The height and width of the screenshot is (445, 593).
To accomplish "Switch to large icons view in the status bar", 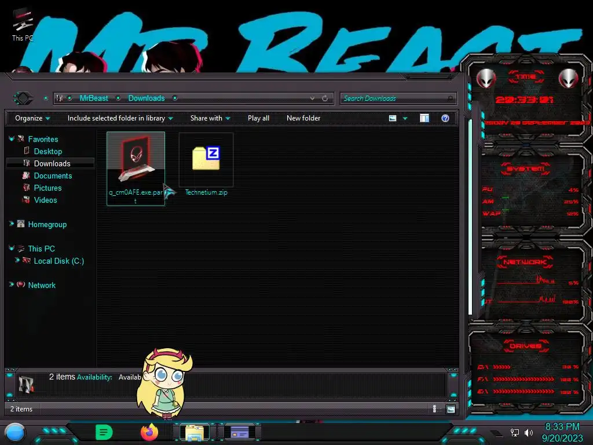I will (x=451, y=409).
